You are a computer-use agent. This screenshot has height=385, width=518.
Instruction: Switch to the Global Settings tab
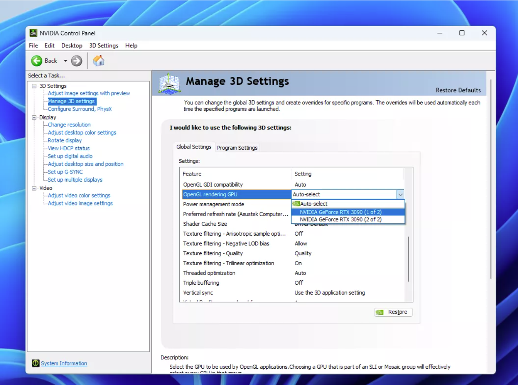pyautogui.click(x=194, y=147)
